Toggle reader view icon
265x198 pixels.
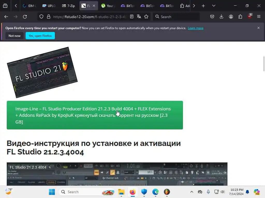pyautogui.click(x=132, y=17)
